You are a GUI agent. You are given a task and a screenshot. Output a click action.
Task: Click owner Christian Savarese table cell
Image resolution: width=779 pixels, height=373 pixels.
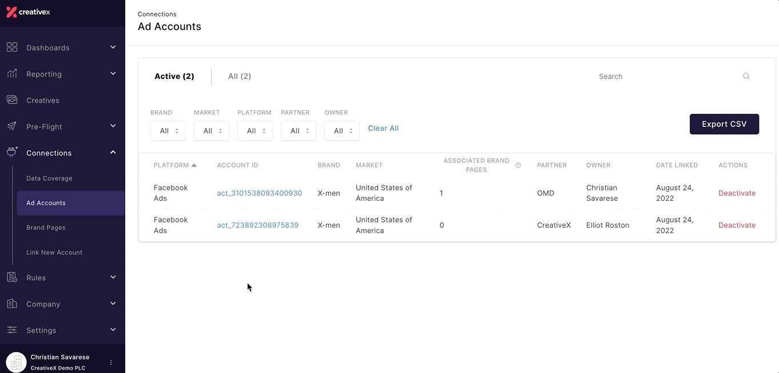[x=602, y=193]
